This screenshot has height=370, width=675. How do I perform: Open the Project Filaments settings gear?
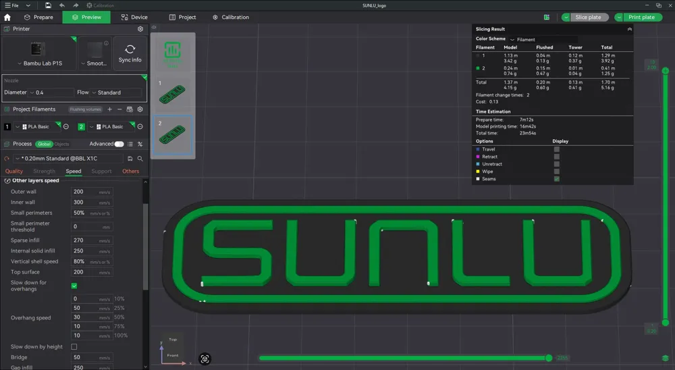tap(140, 109)
